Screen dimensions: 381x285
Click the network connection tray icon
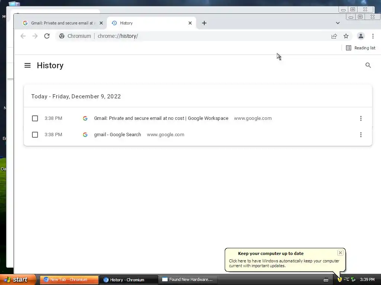click(x=346, y=279)
